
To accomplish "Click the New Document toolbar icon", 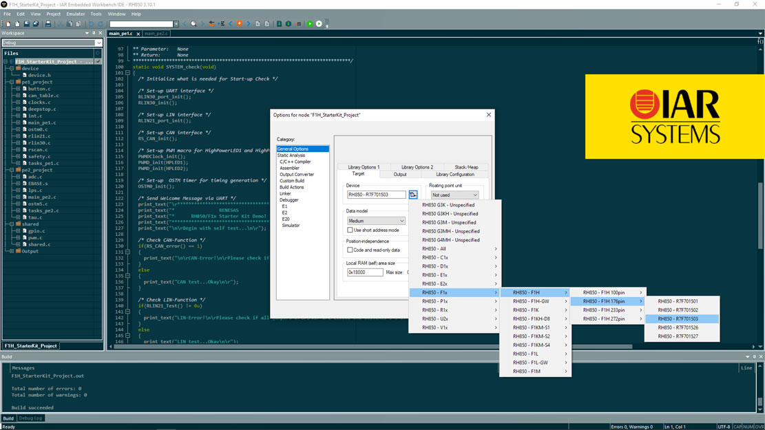I will 7,24.
